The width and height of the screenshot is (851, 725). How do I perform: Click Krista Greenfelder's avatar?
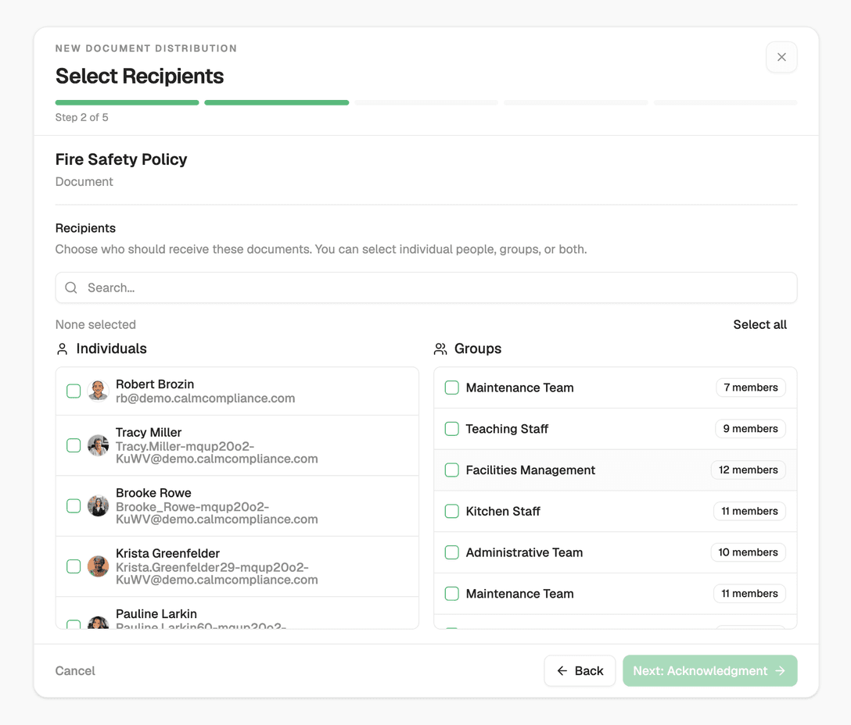pyautogui.click(x=99, y=566)
